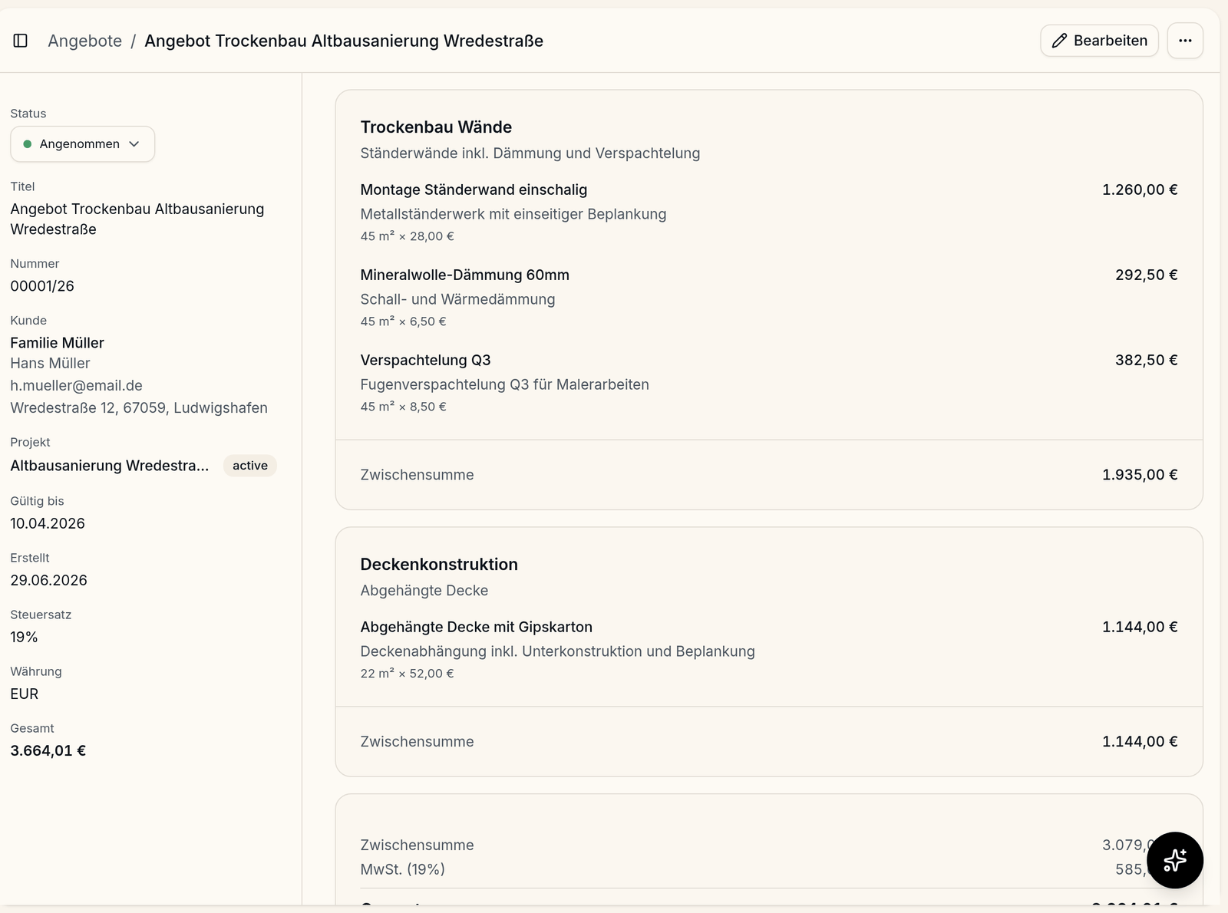Click the Deckenkonstruktion section heading
Screen dimensions: 1228x913
click(439, 565)
